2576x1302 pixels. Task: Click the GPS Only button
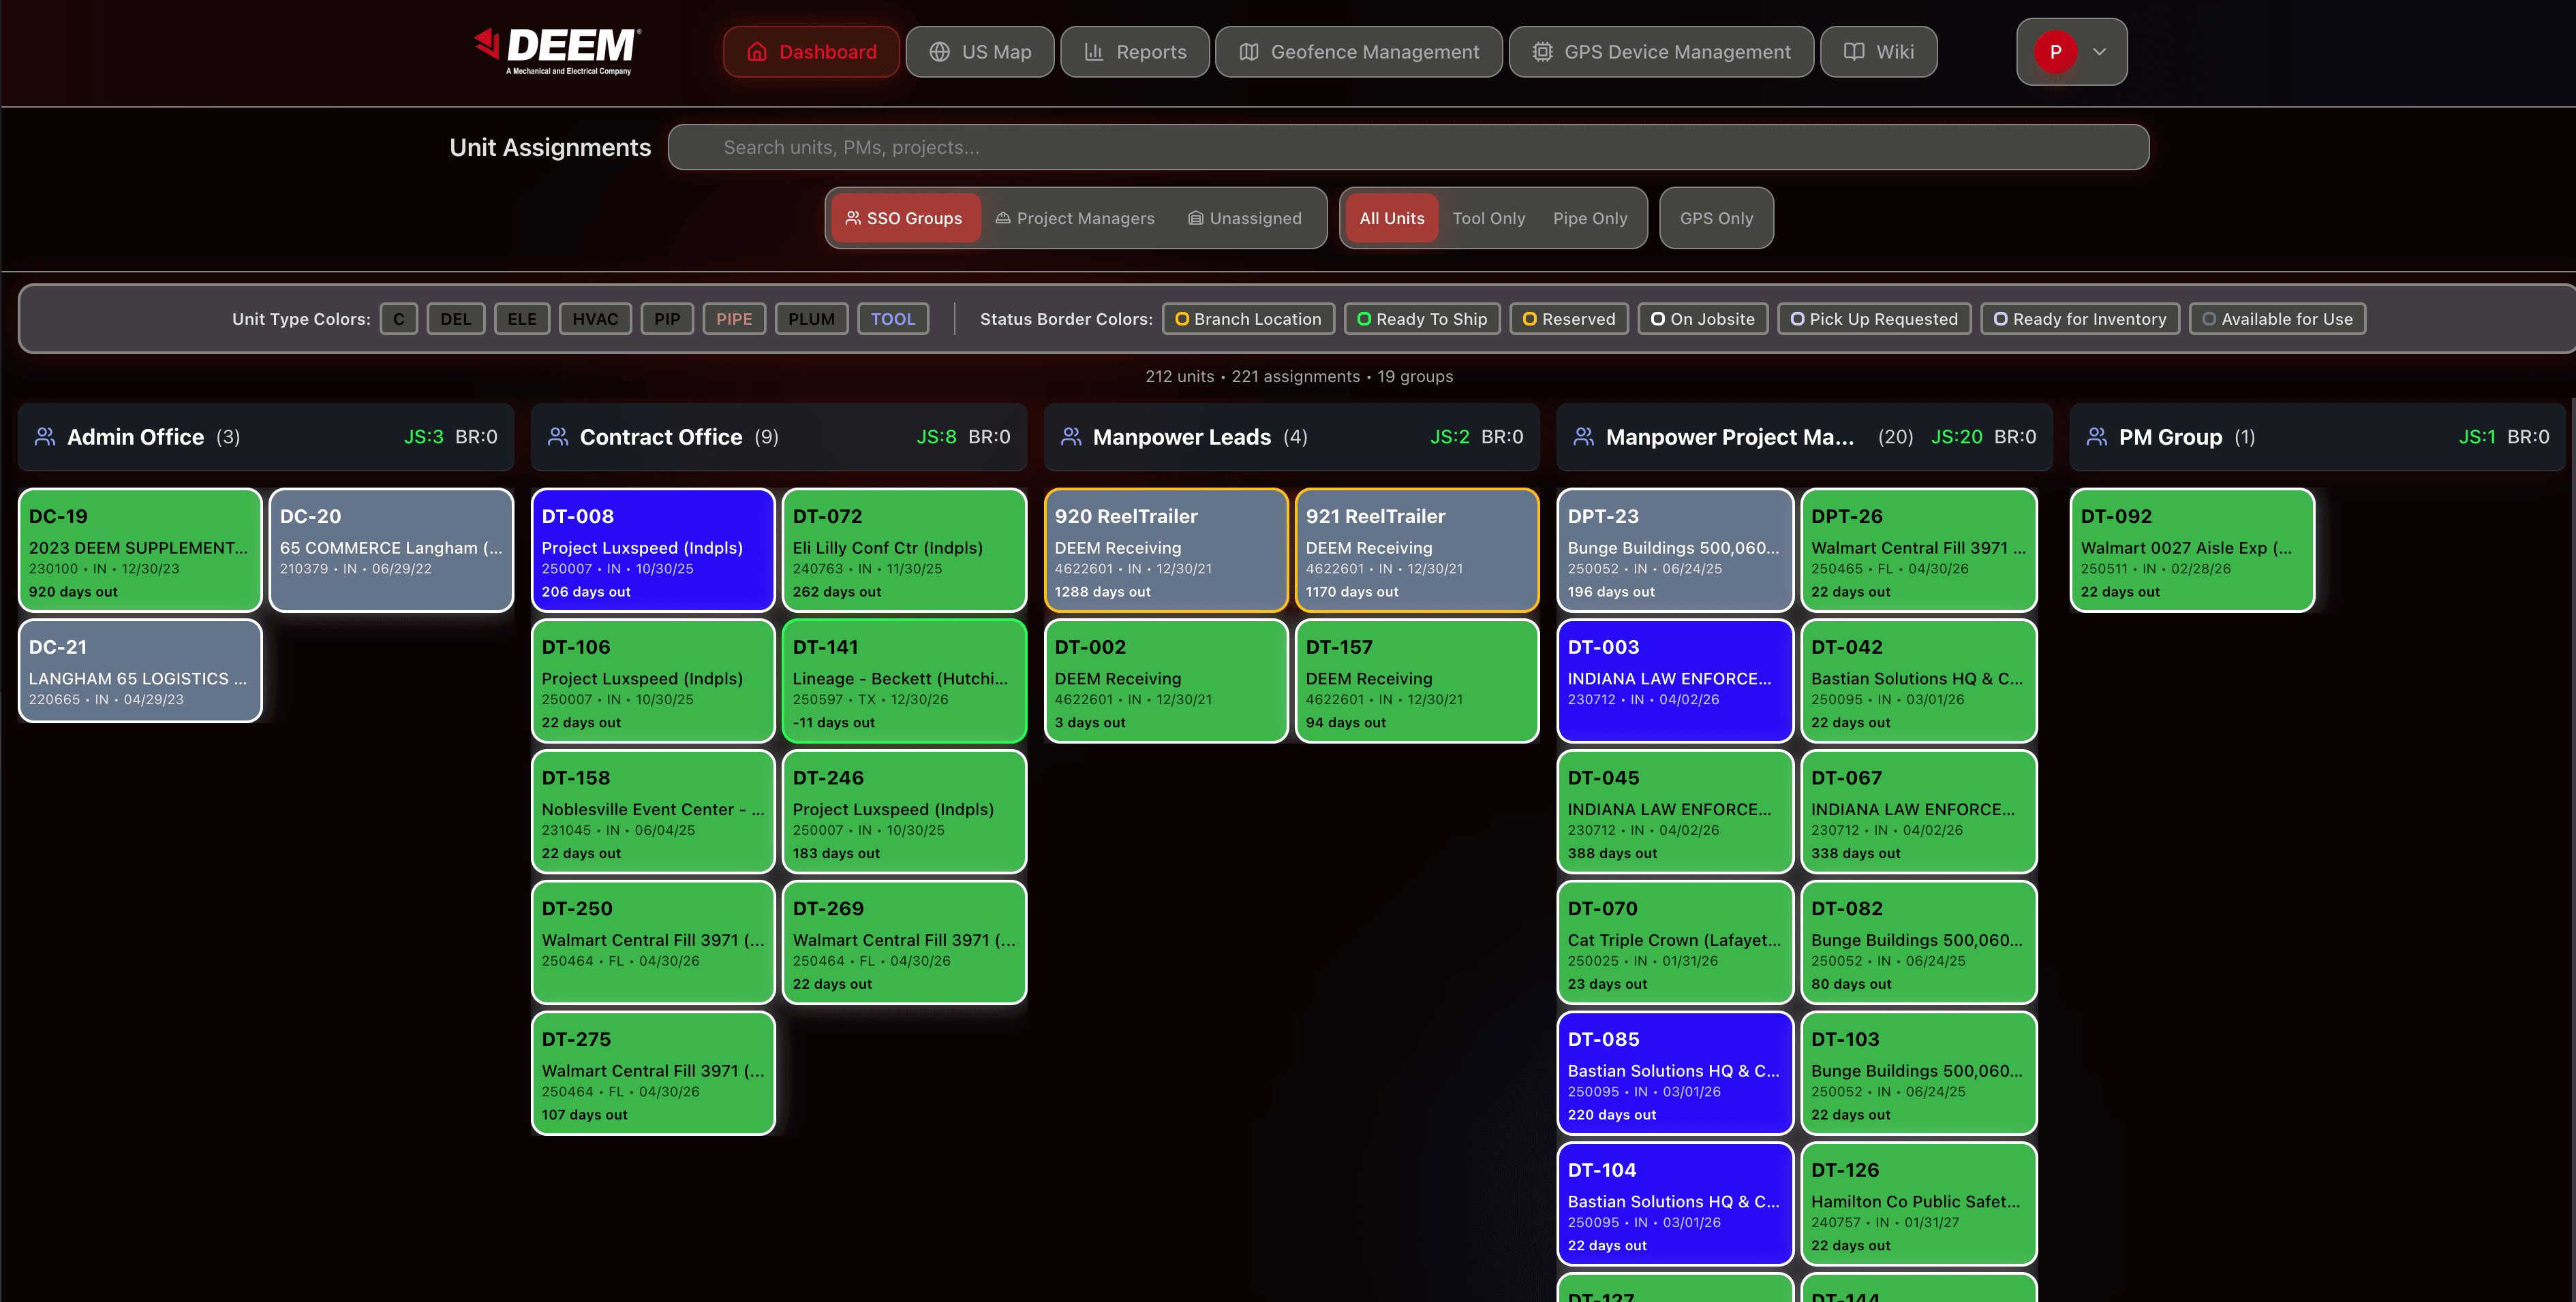[x=1716, y=218]
